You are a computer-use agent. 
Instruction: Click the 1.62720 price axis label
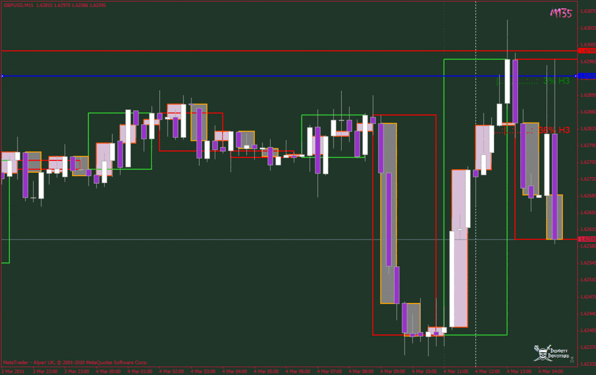point(588,178)
